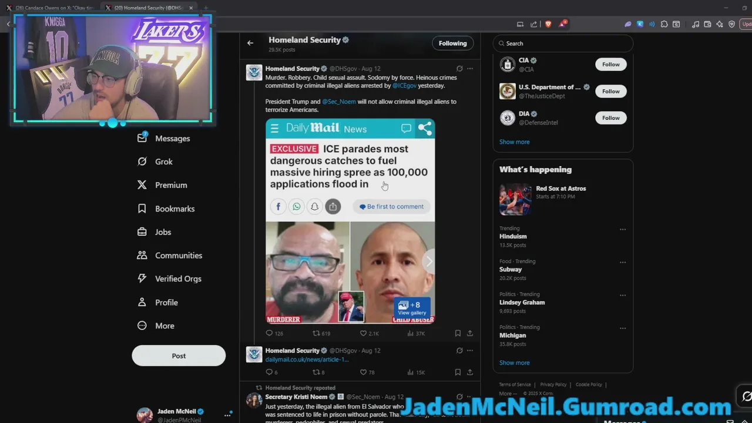The height and width of the screenshot is (423, 752).
Task: Show more suggested accounts under DIA
Action: coord(514,142)
